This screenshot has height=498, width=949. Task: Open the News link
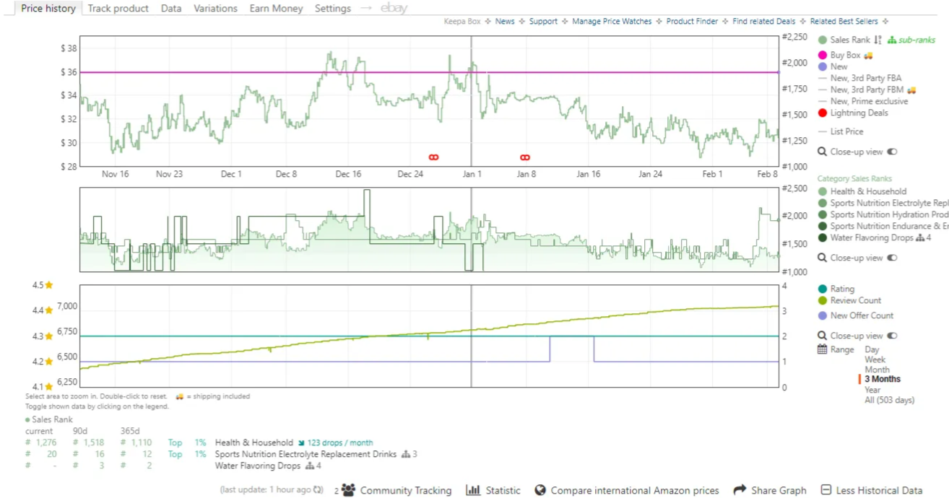(x=505, y=22)
